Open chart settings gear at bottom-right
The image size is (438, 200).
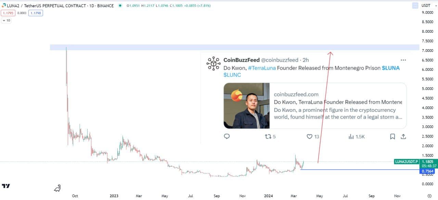pos(429,196)
